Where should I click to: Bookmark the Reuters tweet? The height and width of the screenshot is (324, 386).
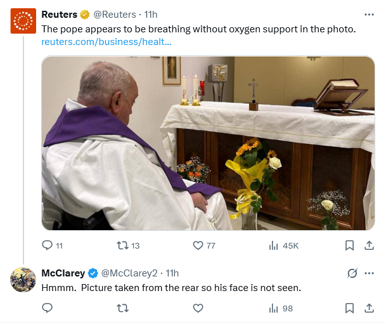(x=349, y=245)
